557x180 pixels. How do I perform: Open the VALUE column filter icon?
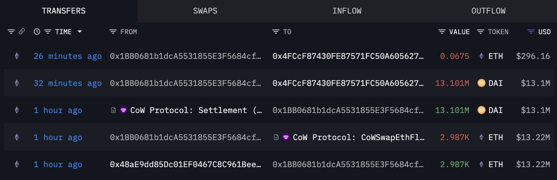pyautogui.click(x=442, y=32)
